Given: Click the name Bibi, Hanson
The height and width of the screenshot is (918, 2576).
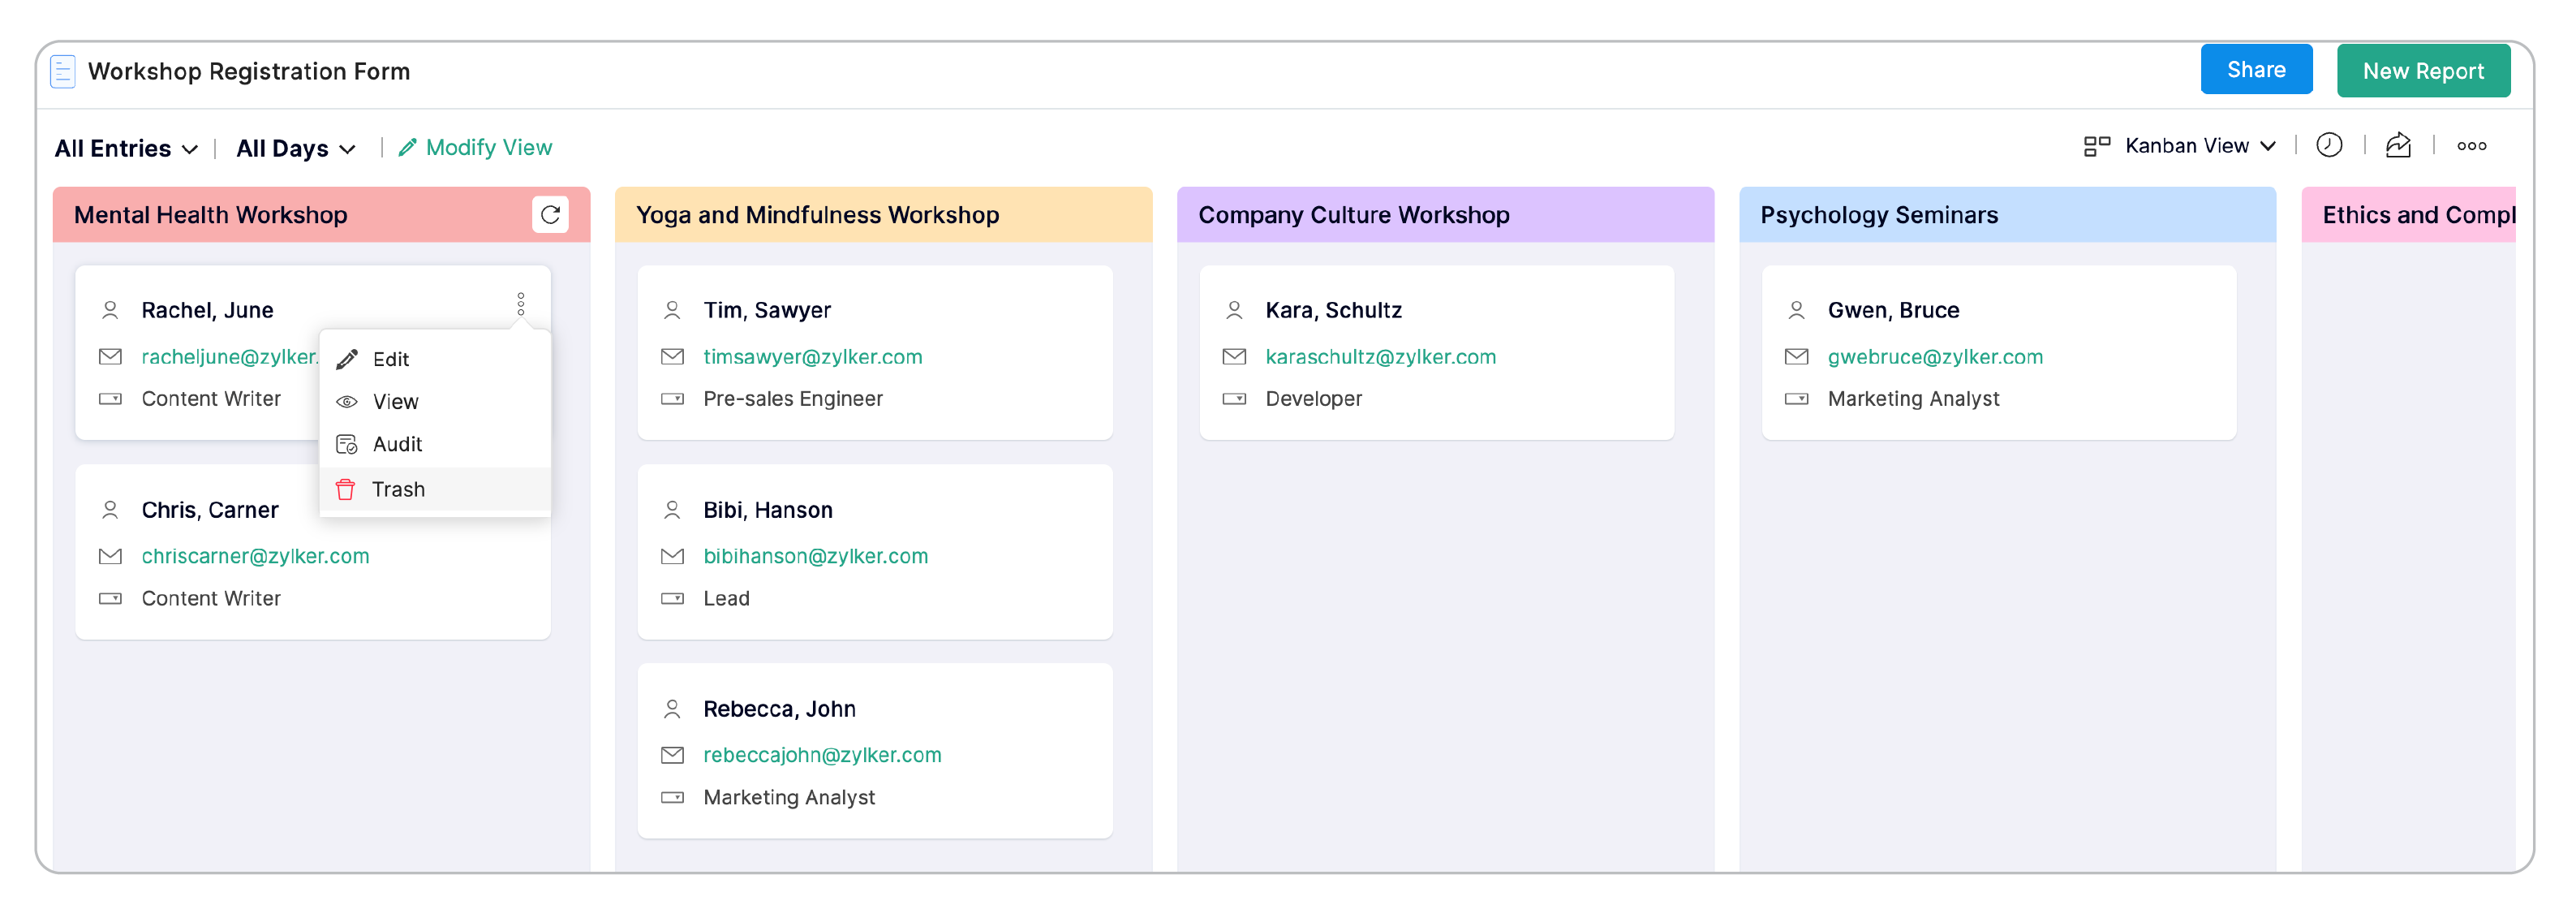Looking at the screenshot, I should coord(767,510).
